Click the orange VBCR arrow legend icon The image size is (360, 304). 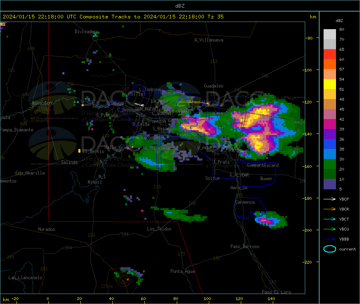click(x=330, y=209)
